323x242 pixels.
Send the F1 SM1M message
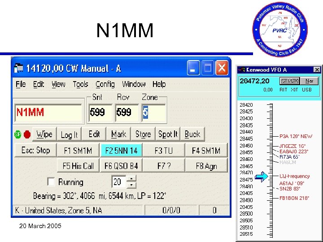pyautogui.click(x=78, y=151)
